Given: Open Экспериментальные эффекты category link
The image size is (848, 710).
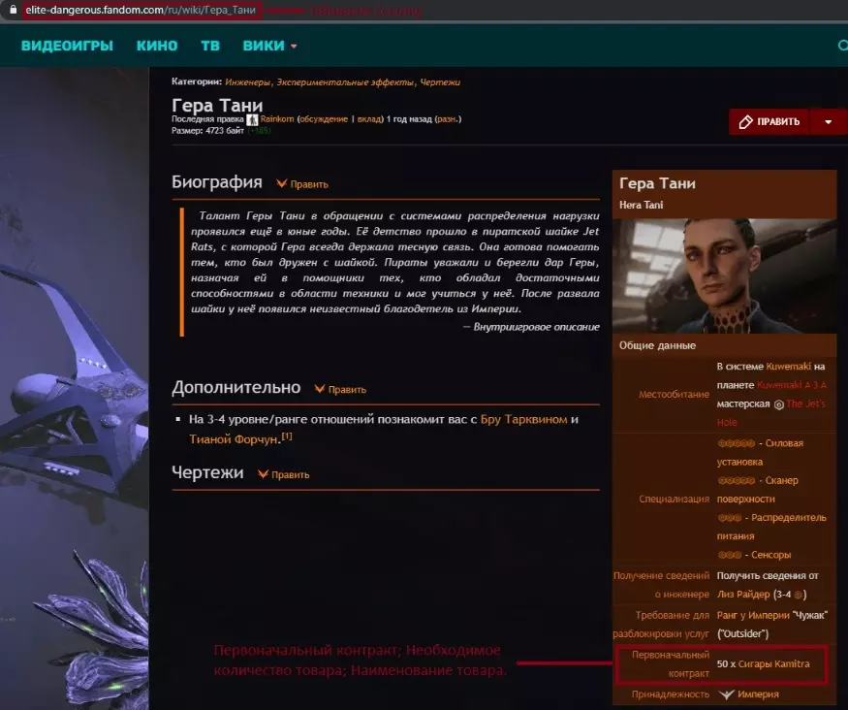Looking at the screenshot, I should [345, 82].
